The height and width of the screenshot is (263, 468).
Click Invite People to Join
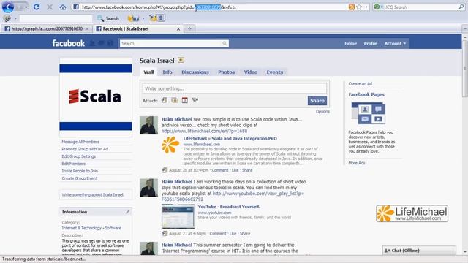pyautogui.click(x=80, y=171)
